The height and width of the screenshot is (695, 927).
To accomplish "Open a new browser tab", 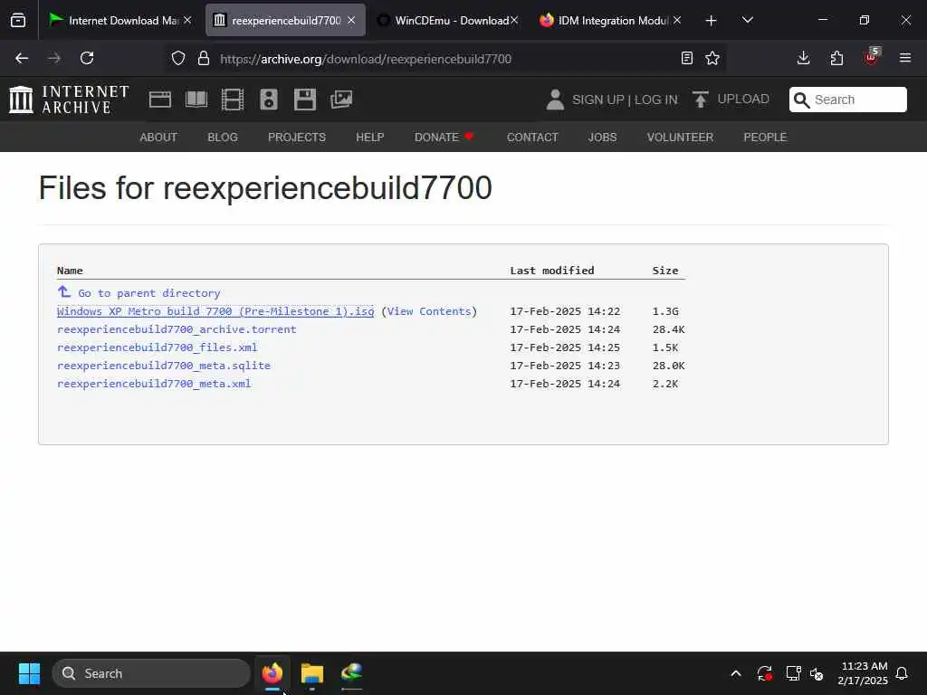I will pos(712,21).
